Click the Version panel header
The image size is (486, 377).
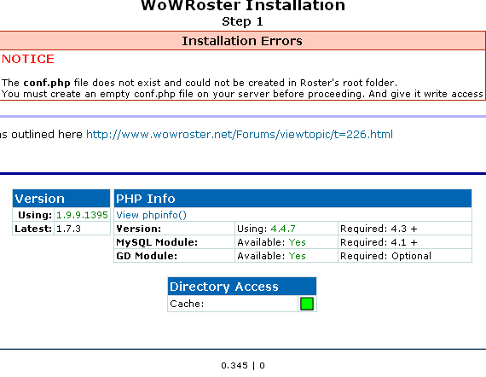[x=61, y=199]
